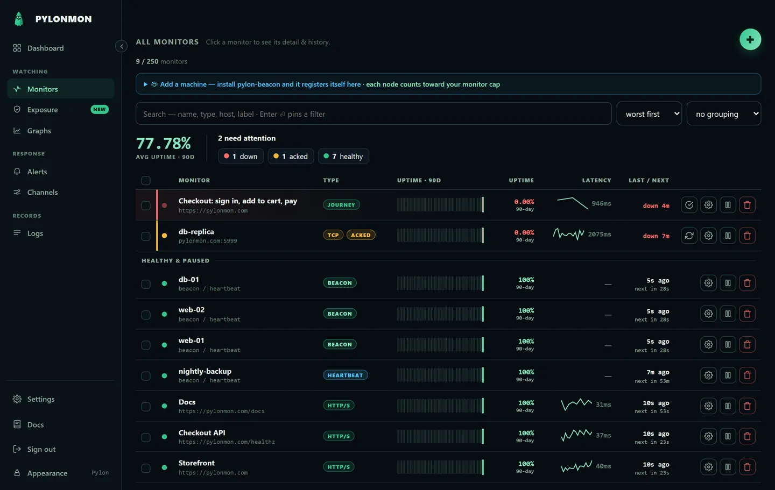Click the trash icon for Storefront
This screenshot has width=775, height=490.
click(747, 467)
